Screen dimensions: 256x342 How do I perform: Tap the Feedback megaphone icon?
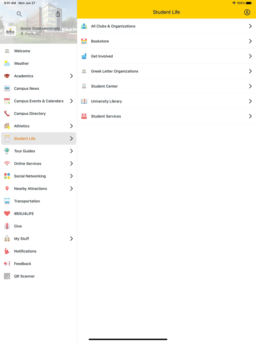point(7,264)
